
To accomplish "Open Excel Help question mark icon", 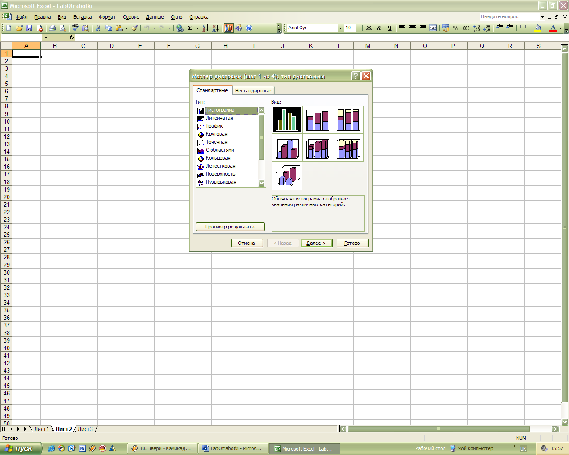I will [x=249, y=28].
